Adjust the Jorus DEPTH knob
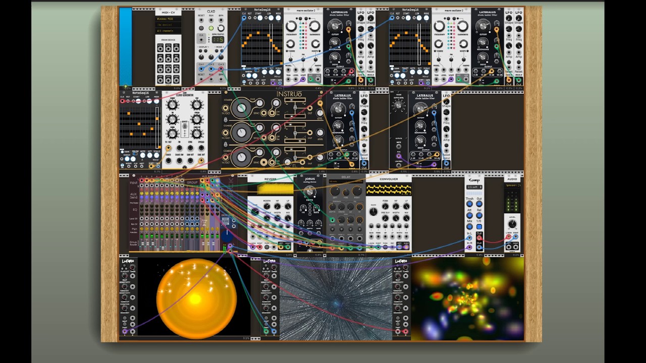 (309, 192)
